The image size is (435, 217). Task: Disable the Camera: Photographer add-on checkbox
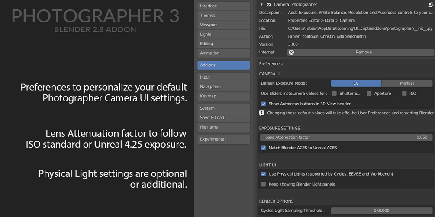pyautogui.click(x=269, y=4)
